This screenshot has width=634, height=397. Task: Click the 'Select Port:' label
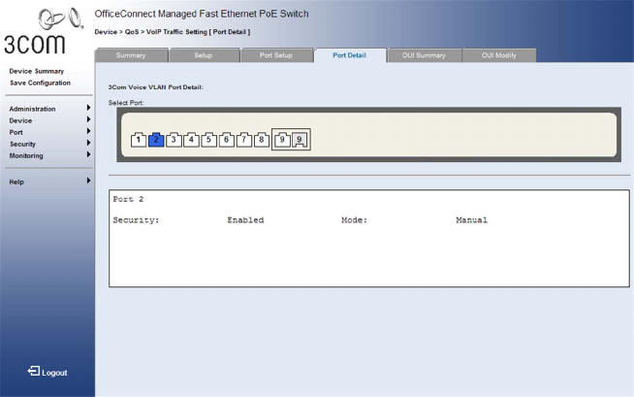pos(126,103)
